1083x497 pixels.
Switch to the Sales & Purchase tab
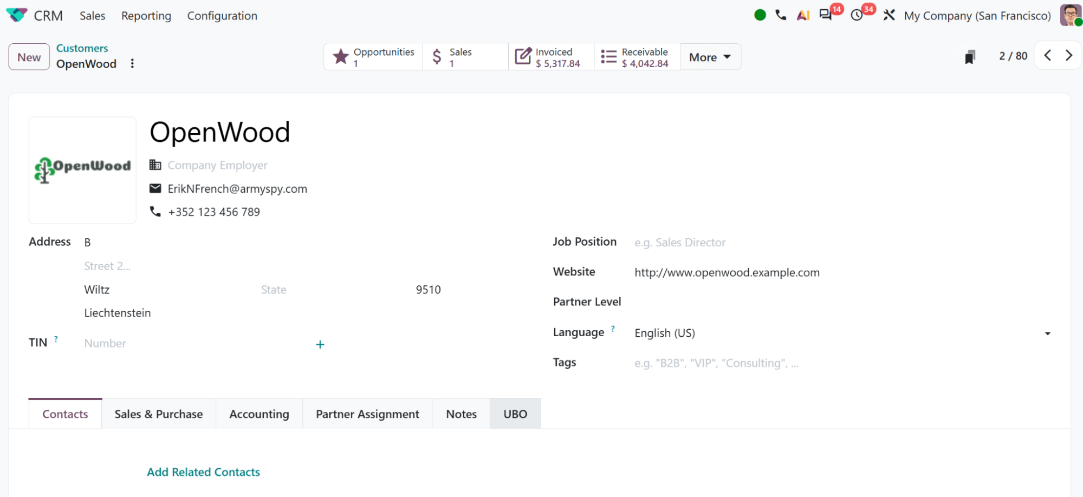159,414
